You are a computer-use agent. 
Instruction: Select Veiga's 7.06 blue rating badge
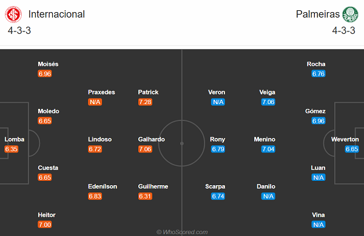click(268, 102)
